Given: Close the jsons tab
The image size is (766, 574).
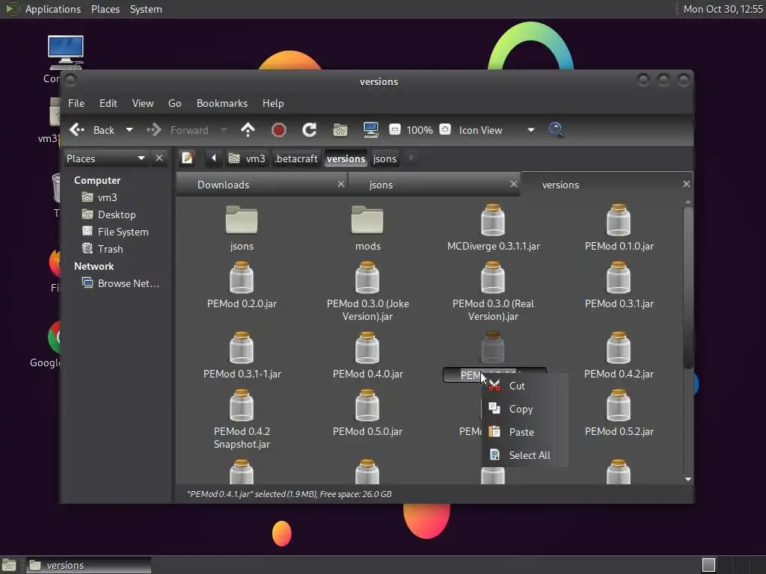Looking at the screenshot, I should pyautogui.click(x=513, y=184).
